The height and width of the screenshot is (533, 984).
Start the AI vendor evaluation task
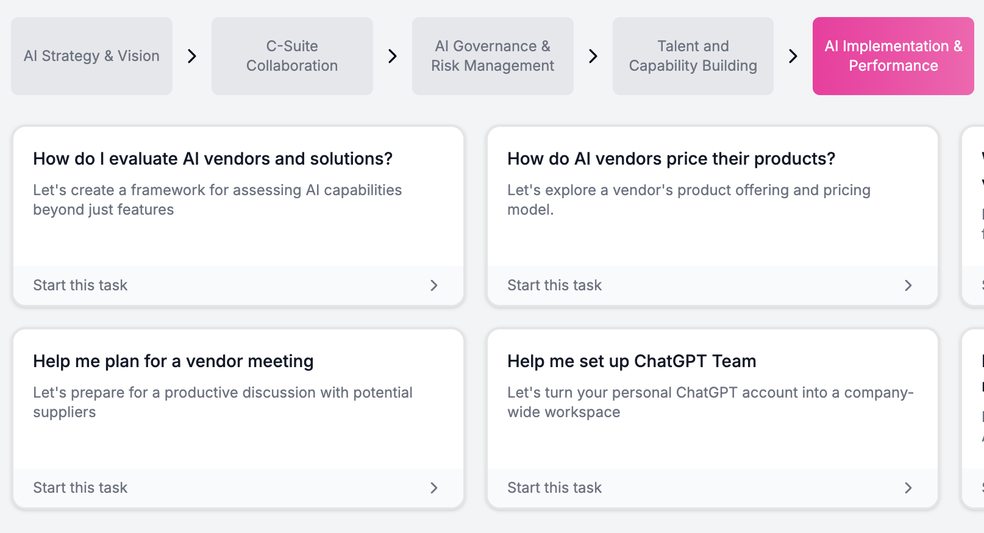tap(80, 285)
